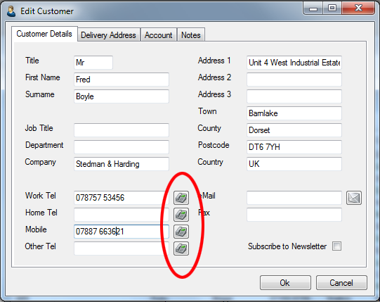This screenshot has height=302, width=380.
Task: Click the eMail text field
Action: [294, 198]
